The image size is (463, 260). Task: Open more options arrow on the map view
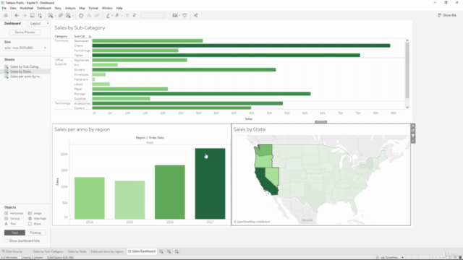[413, 141]
